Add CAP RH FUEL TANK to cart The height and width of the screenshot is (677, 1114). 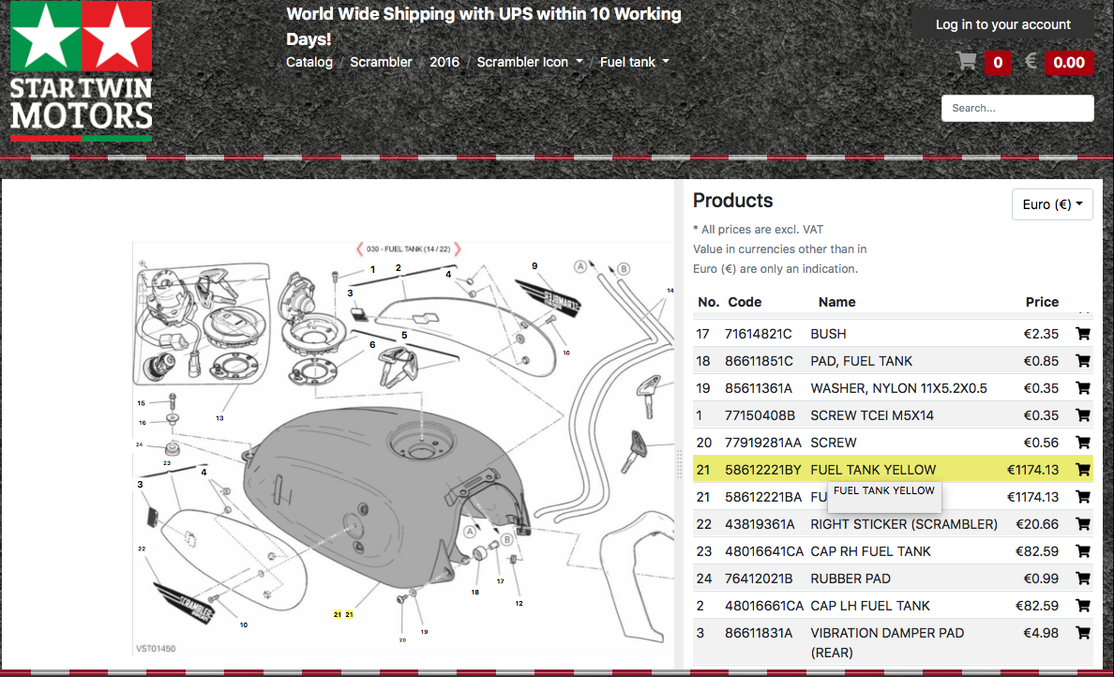point(1083,550)
